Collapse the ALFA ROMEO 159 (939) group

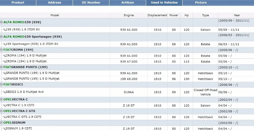click(x=2, y=22)
